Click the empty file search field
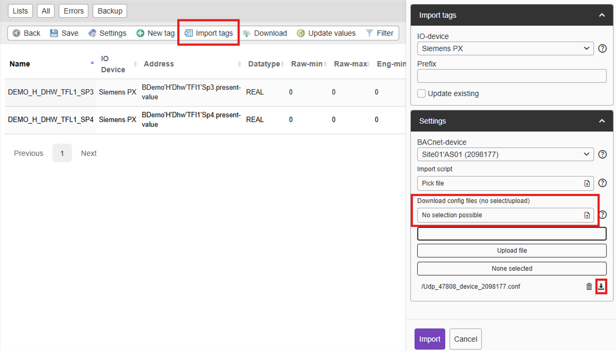 point(512,234)
